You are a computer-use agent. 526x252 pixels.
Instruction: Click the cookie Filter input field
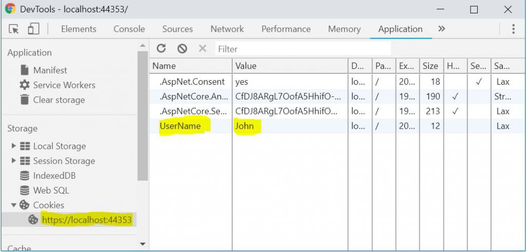303,49
